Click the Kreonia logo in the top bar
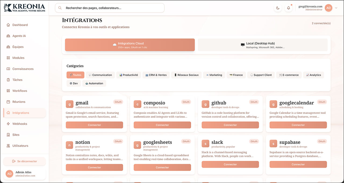This screenshot has width=344, height=183. [24, 8]
